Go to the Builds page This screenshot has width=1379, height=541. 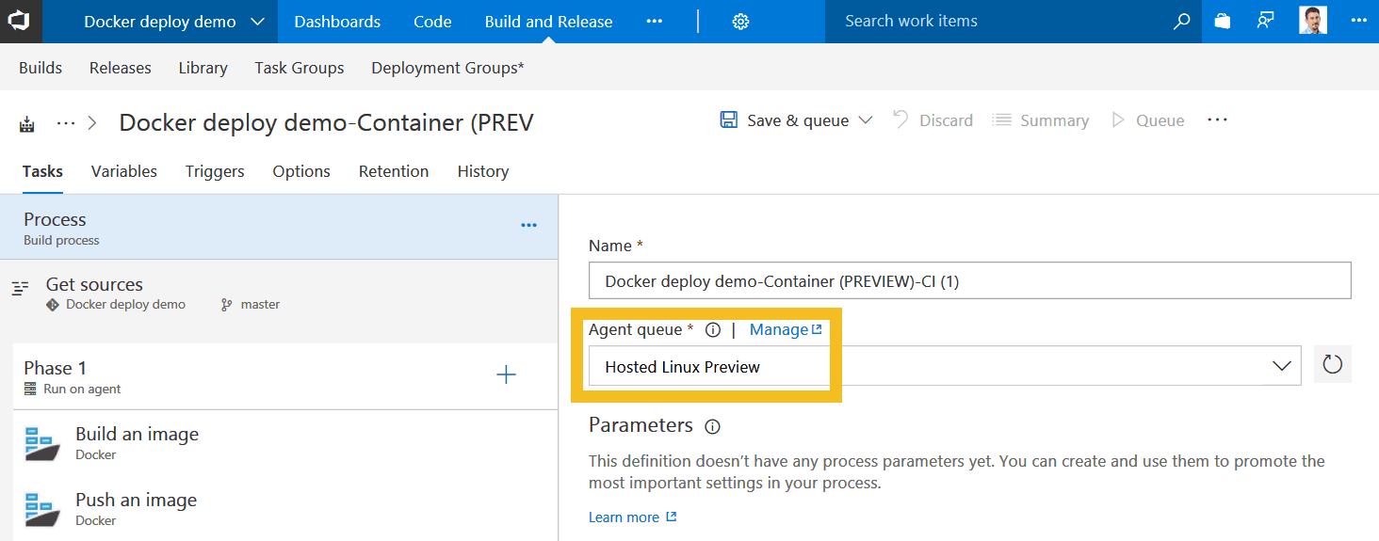41,68
